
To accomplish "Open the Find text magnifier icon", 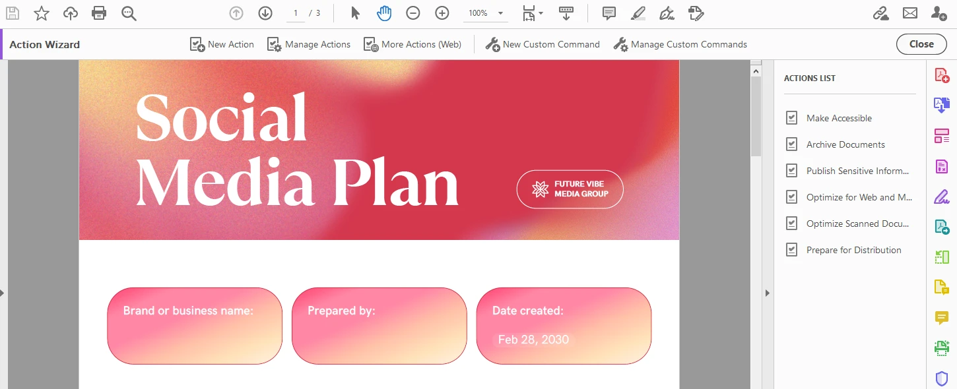I will 129,13.
